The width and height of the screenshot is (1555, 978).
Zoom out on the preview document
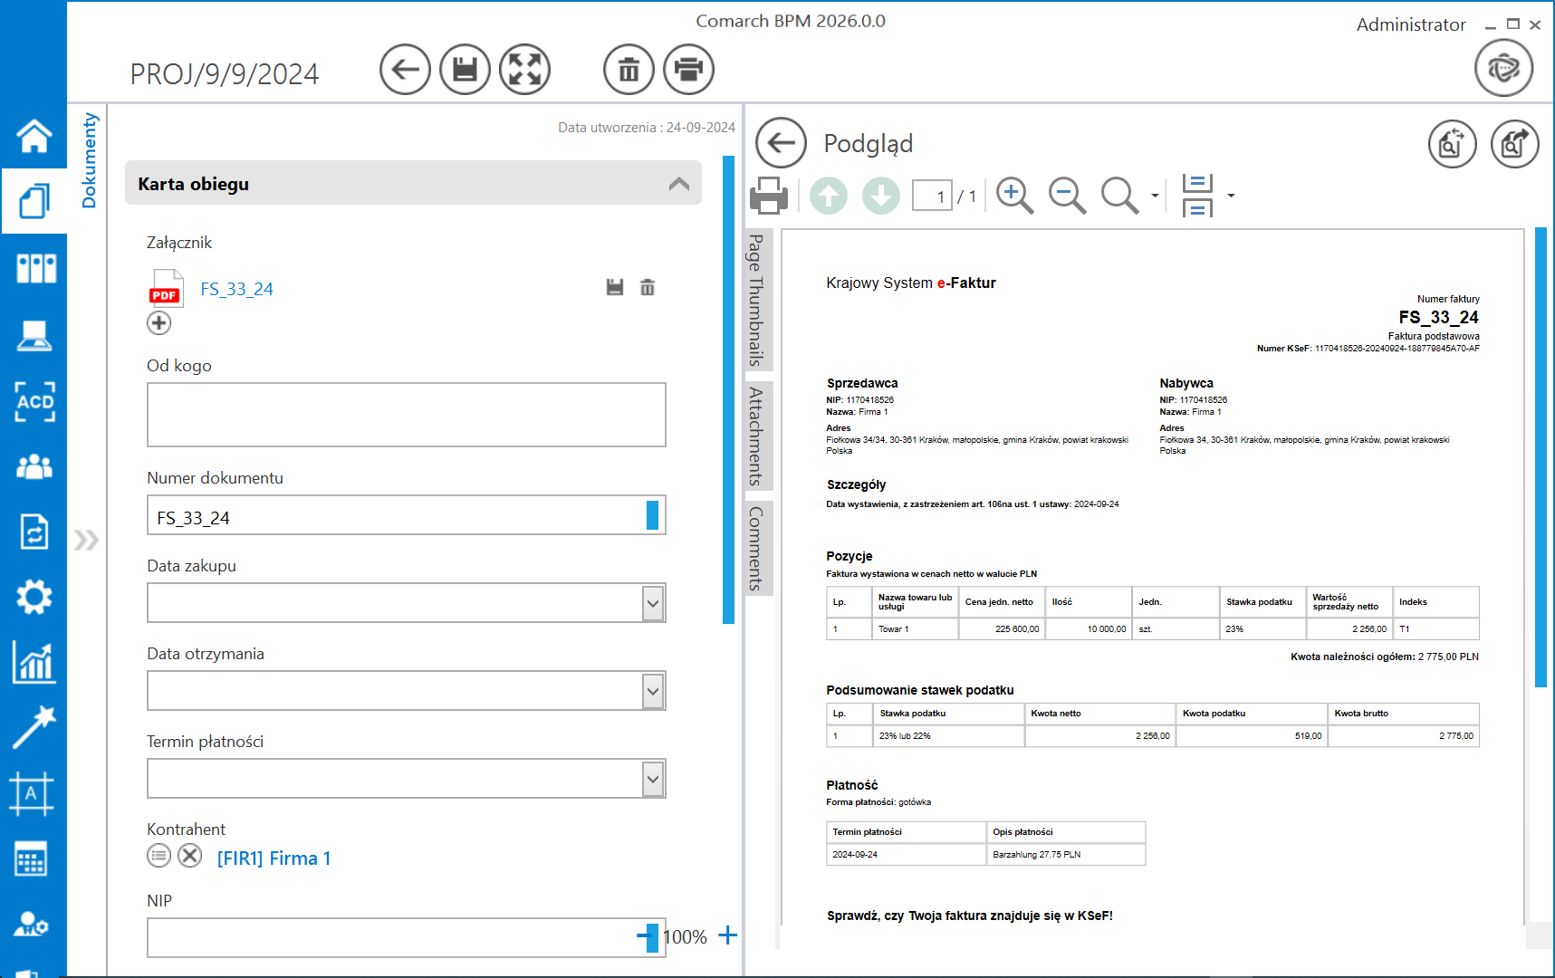coord(1067,196)
